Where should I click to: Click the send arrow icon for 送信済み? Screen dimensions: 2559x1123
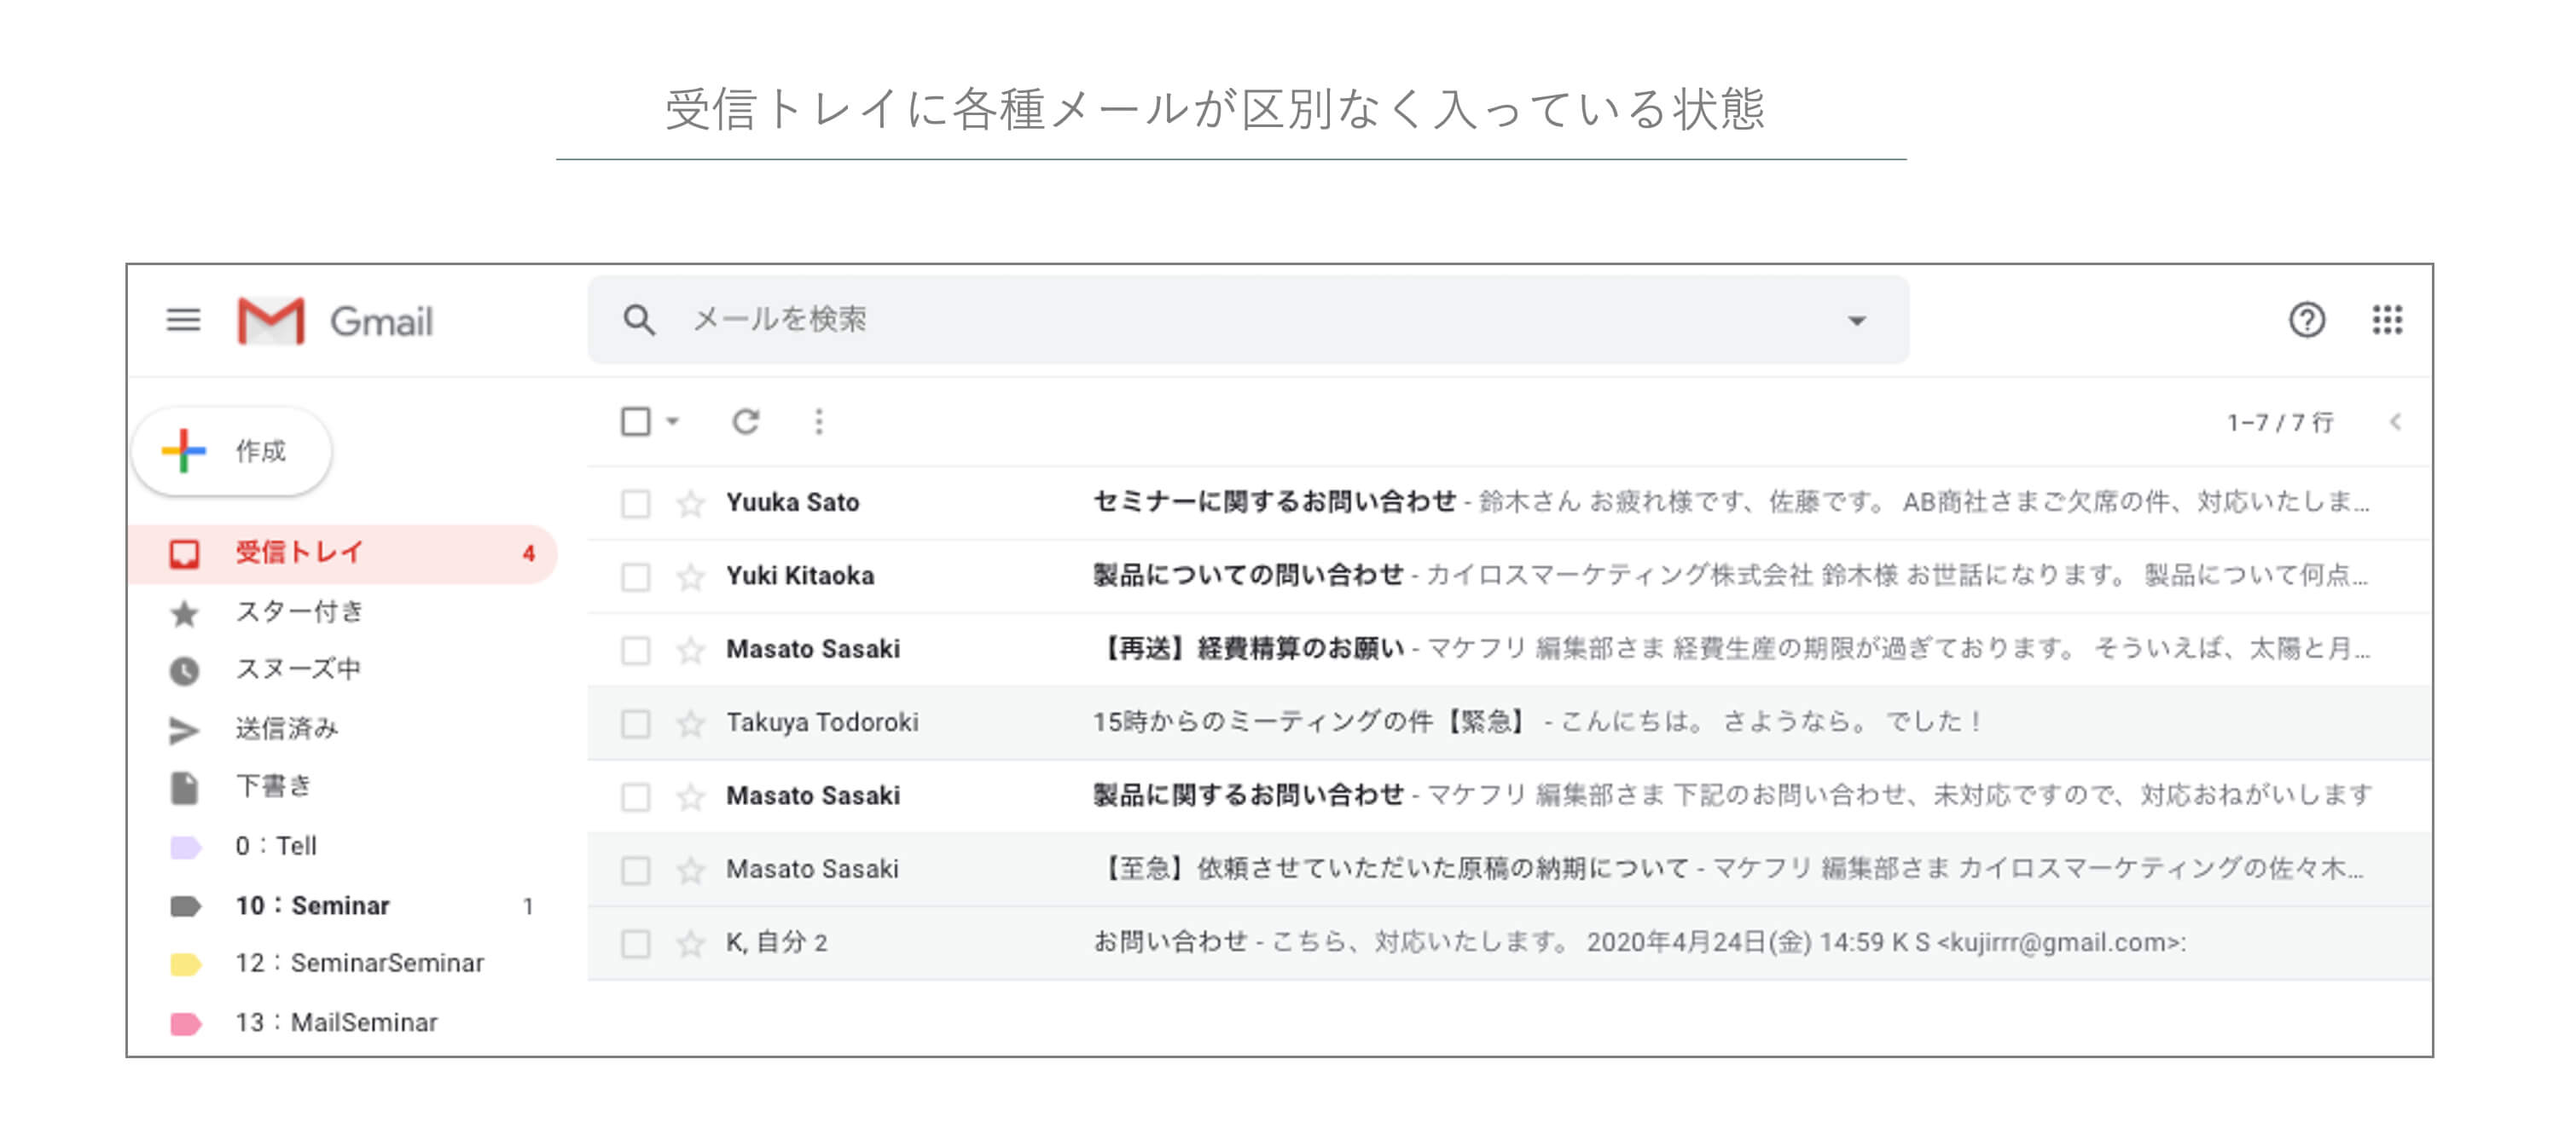tap(183, 731)
